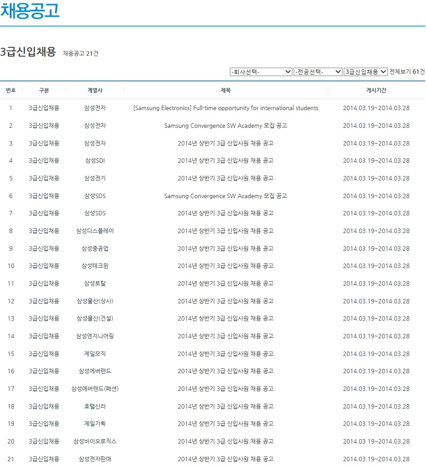This screenshot has width=427, height=467.
Task: Select the 삼성전자 affiliate cell in row 1
Action: pyautogui.click(x=95, y=108)
